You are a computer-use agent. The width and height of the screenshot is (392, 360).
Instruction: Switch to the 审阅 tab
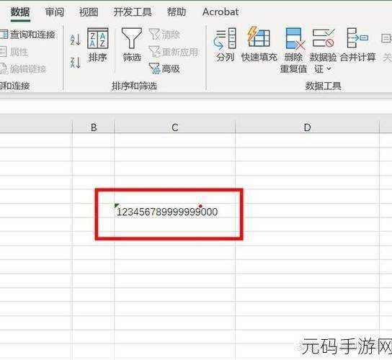point(55,12)
